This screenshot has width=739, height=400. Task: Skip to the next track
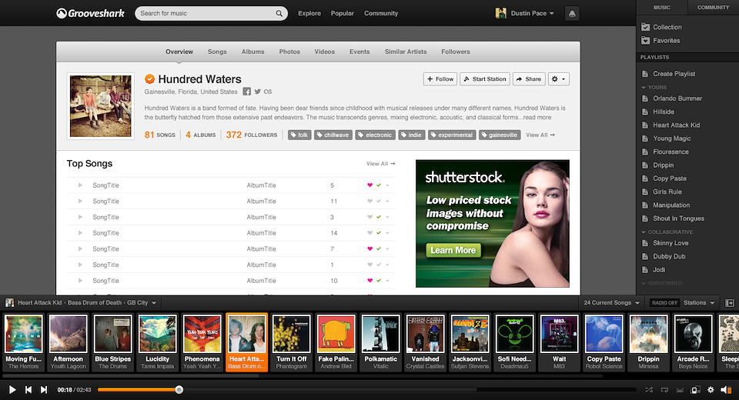pyautogui.click(x=45, y=390)
